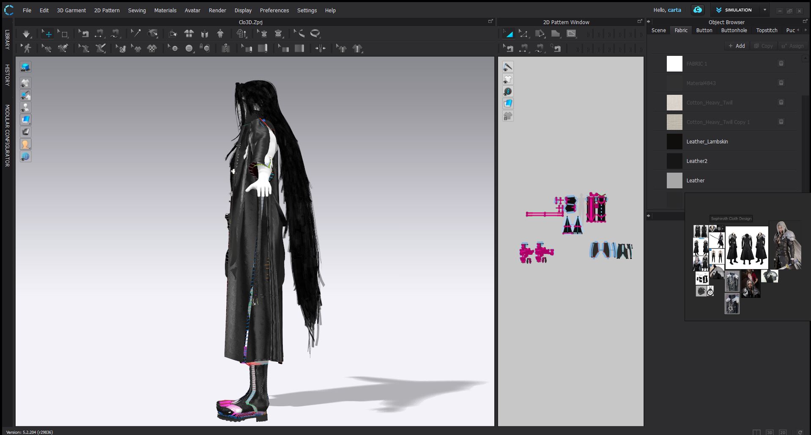Image resolution: width=811 pixels, height=435 pixels.
Task: Click the 3D scene clapperboard cube icon
Action: (x=25, y=67)
